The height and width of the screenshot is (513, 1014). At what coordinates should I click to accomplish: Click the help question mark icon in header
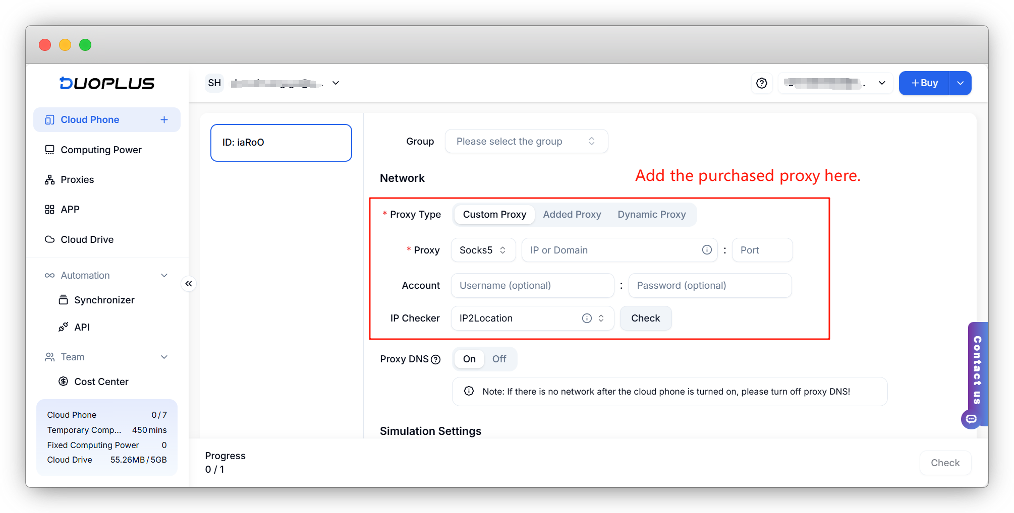click(x=761, y=83)
